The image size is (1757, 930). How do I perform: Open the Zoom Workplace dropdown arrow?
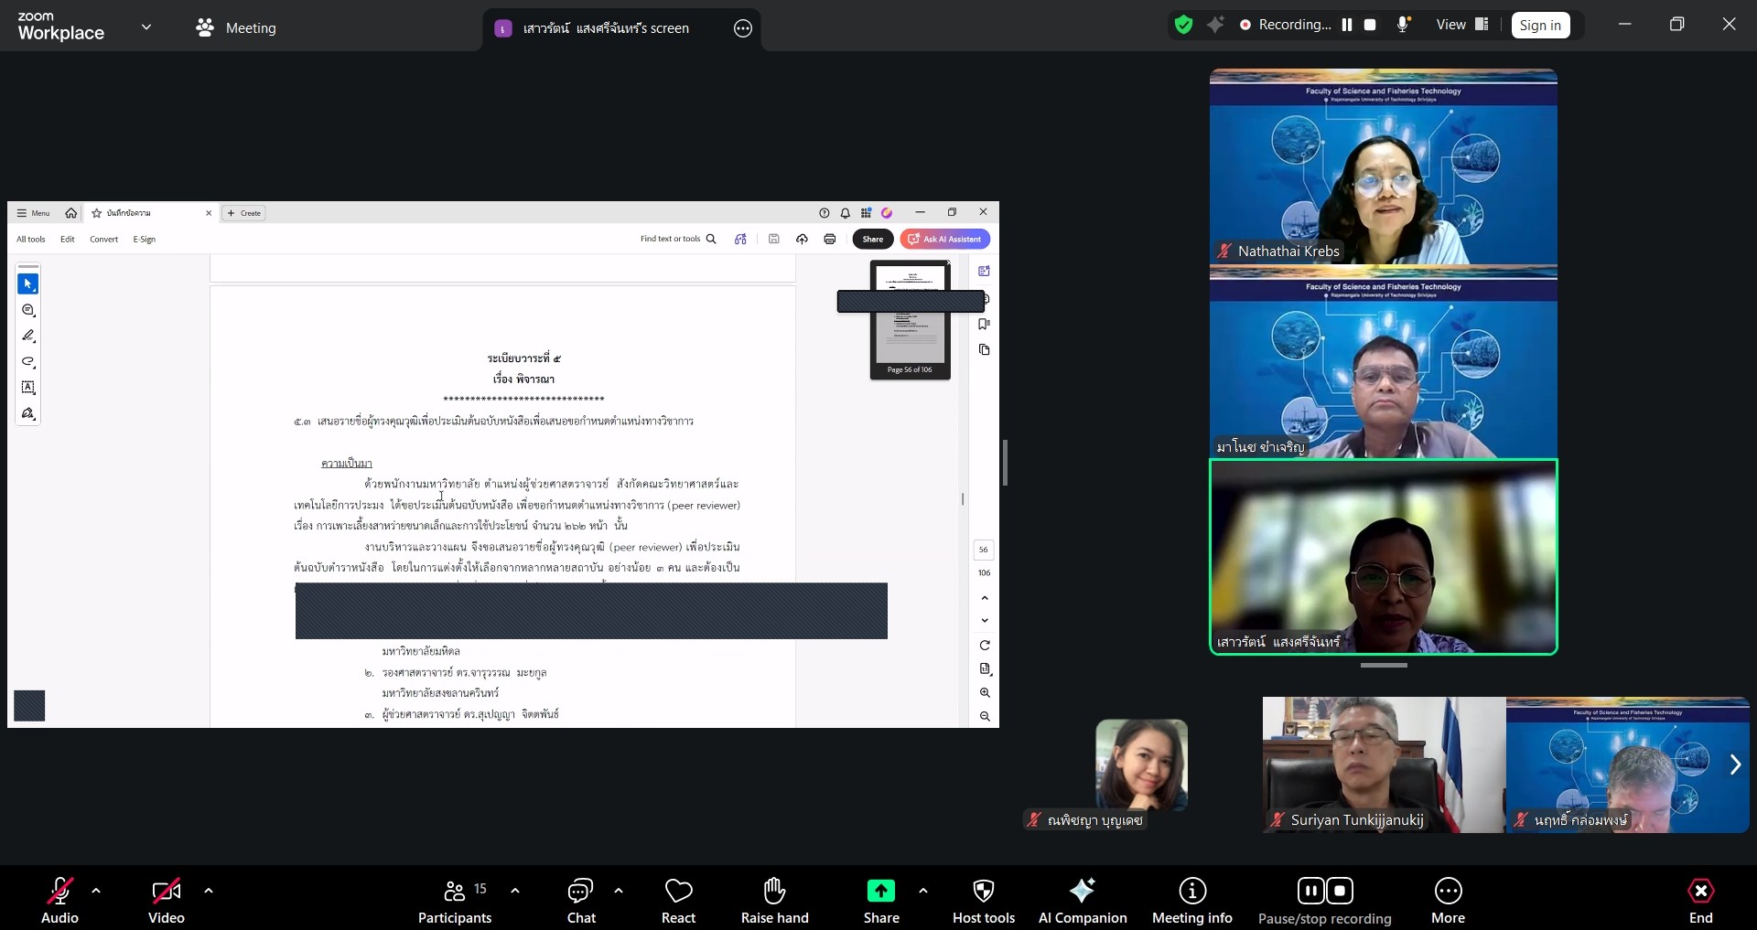click(x=146, y=27)
